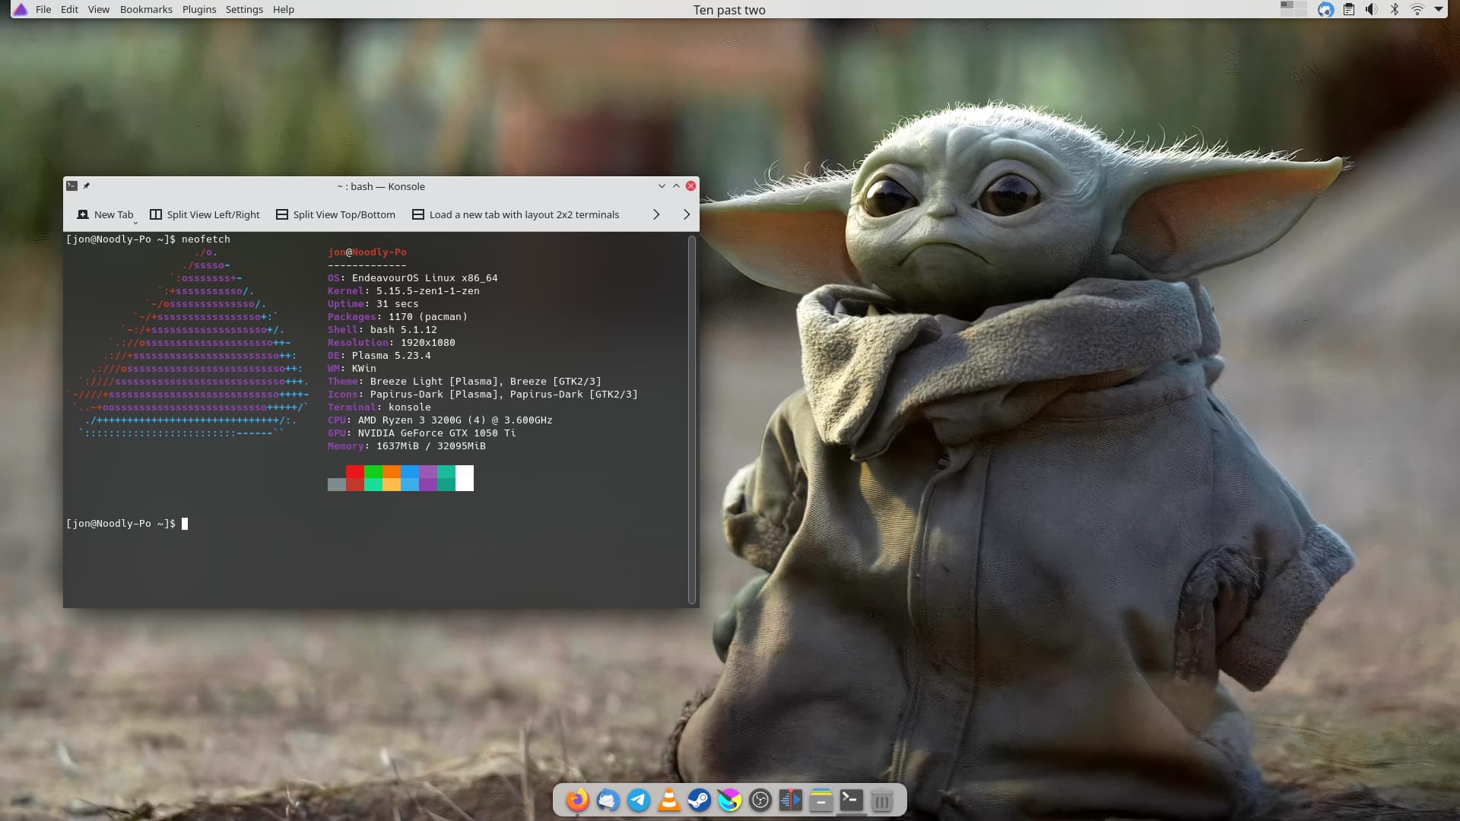
Task: Click the 'Resolution: 1920x1080' line
Action: click(392, 342)
